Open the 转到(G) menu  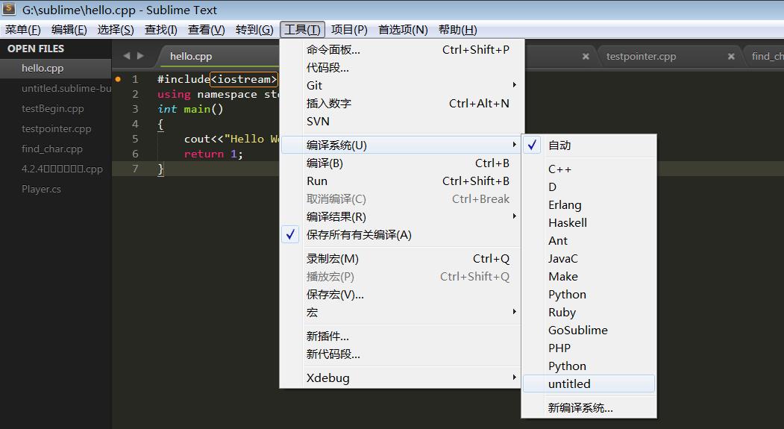pyautogui.click(x=254, y=30)
